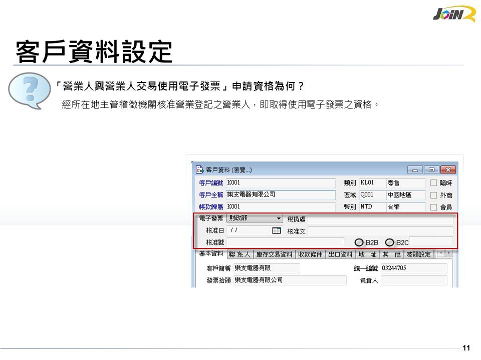Click into the 核准號 input field
Viewport: 481px width, 360px height.
pyautogui.click(x=285, y=242)
